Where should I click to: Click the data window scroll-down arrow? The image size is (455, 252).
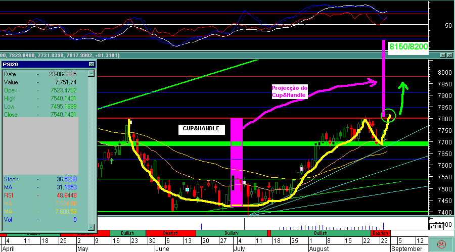(x=91, y=227)
